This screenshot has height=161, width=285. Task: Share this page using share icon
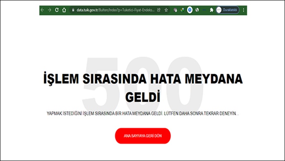coord(159,10)
